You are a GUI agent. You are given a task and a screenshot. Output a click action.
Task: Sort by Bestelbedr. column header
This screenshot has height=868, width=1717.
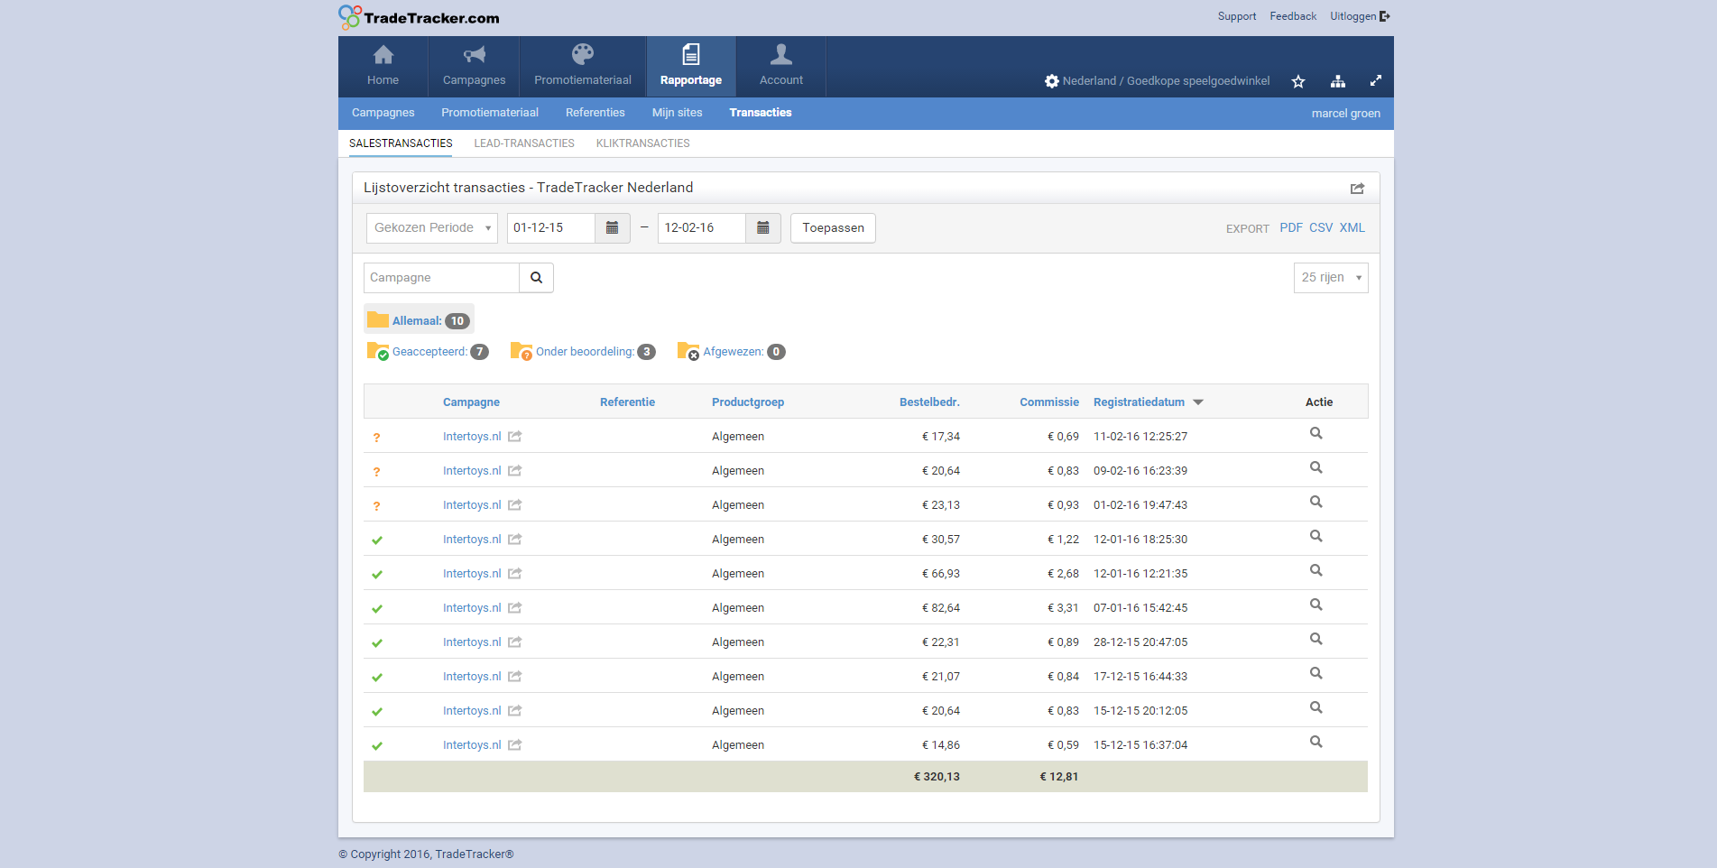coord(929,402)
